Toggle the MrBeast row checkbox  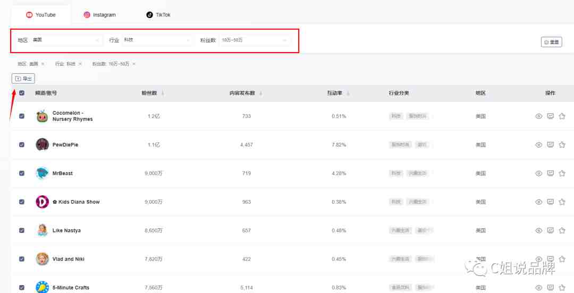point(22,173)
